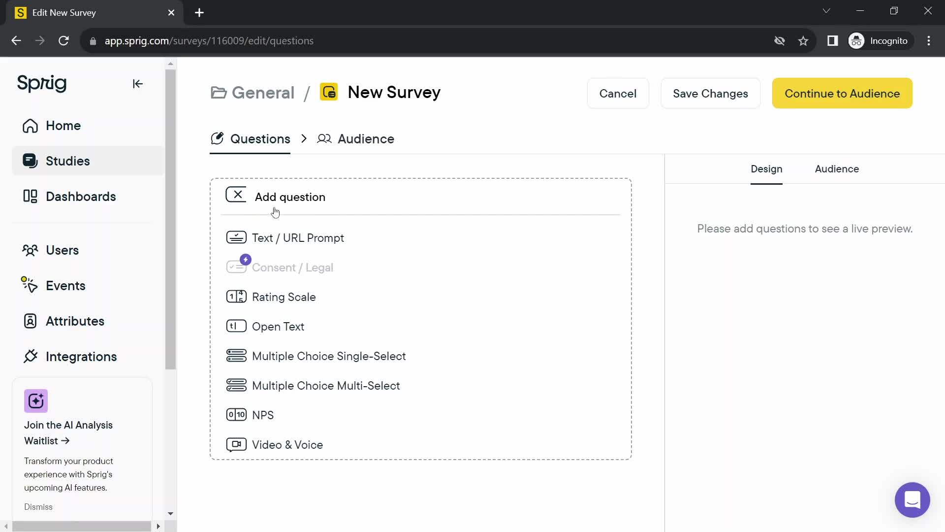
Task: Click the Add question close/cancel icon
Action: pos(238,195)
